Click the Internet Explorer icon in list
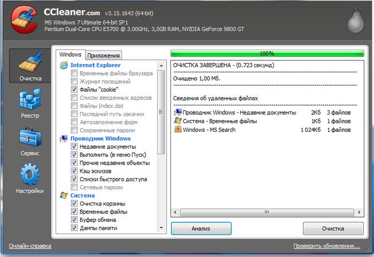Screen dimensions: 374x257 click(64, 65)
